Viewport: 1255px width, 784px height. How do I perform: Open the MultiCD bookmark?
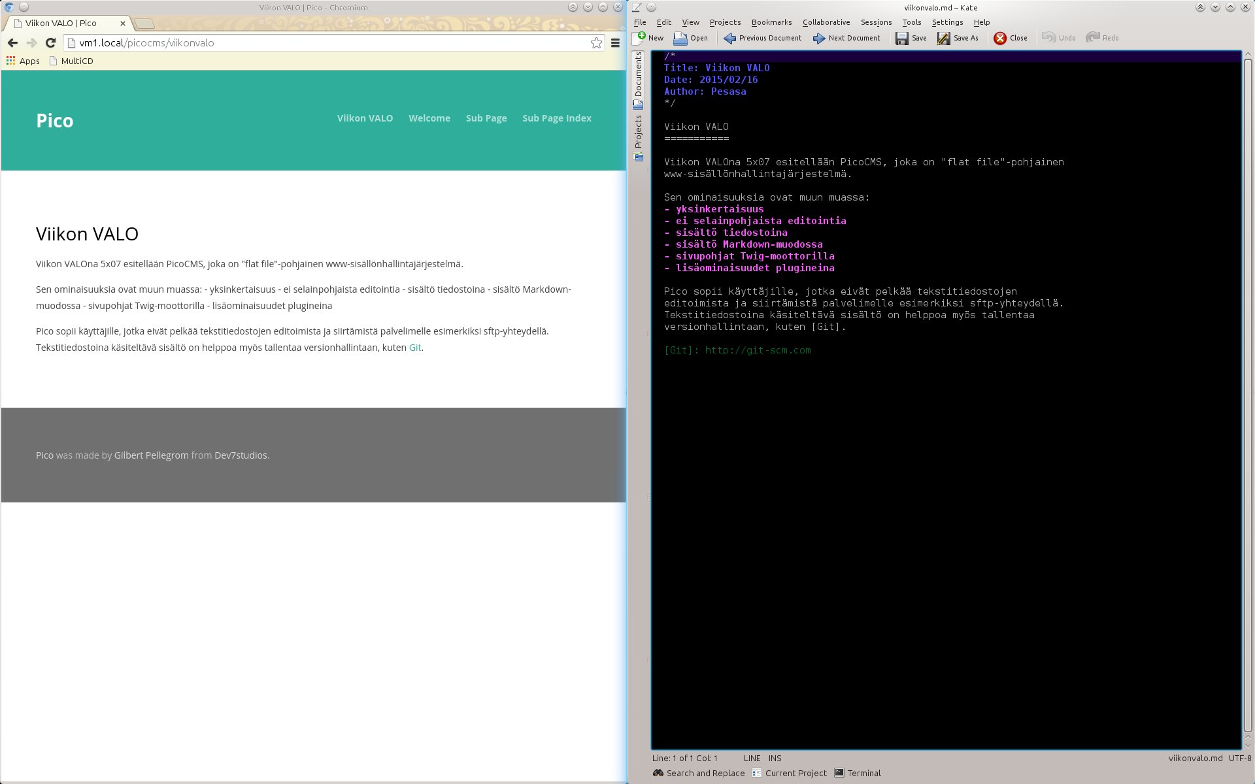click(x=71, y=61)
